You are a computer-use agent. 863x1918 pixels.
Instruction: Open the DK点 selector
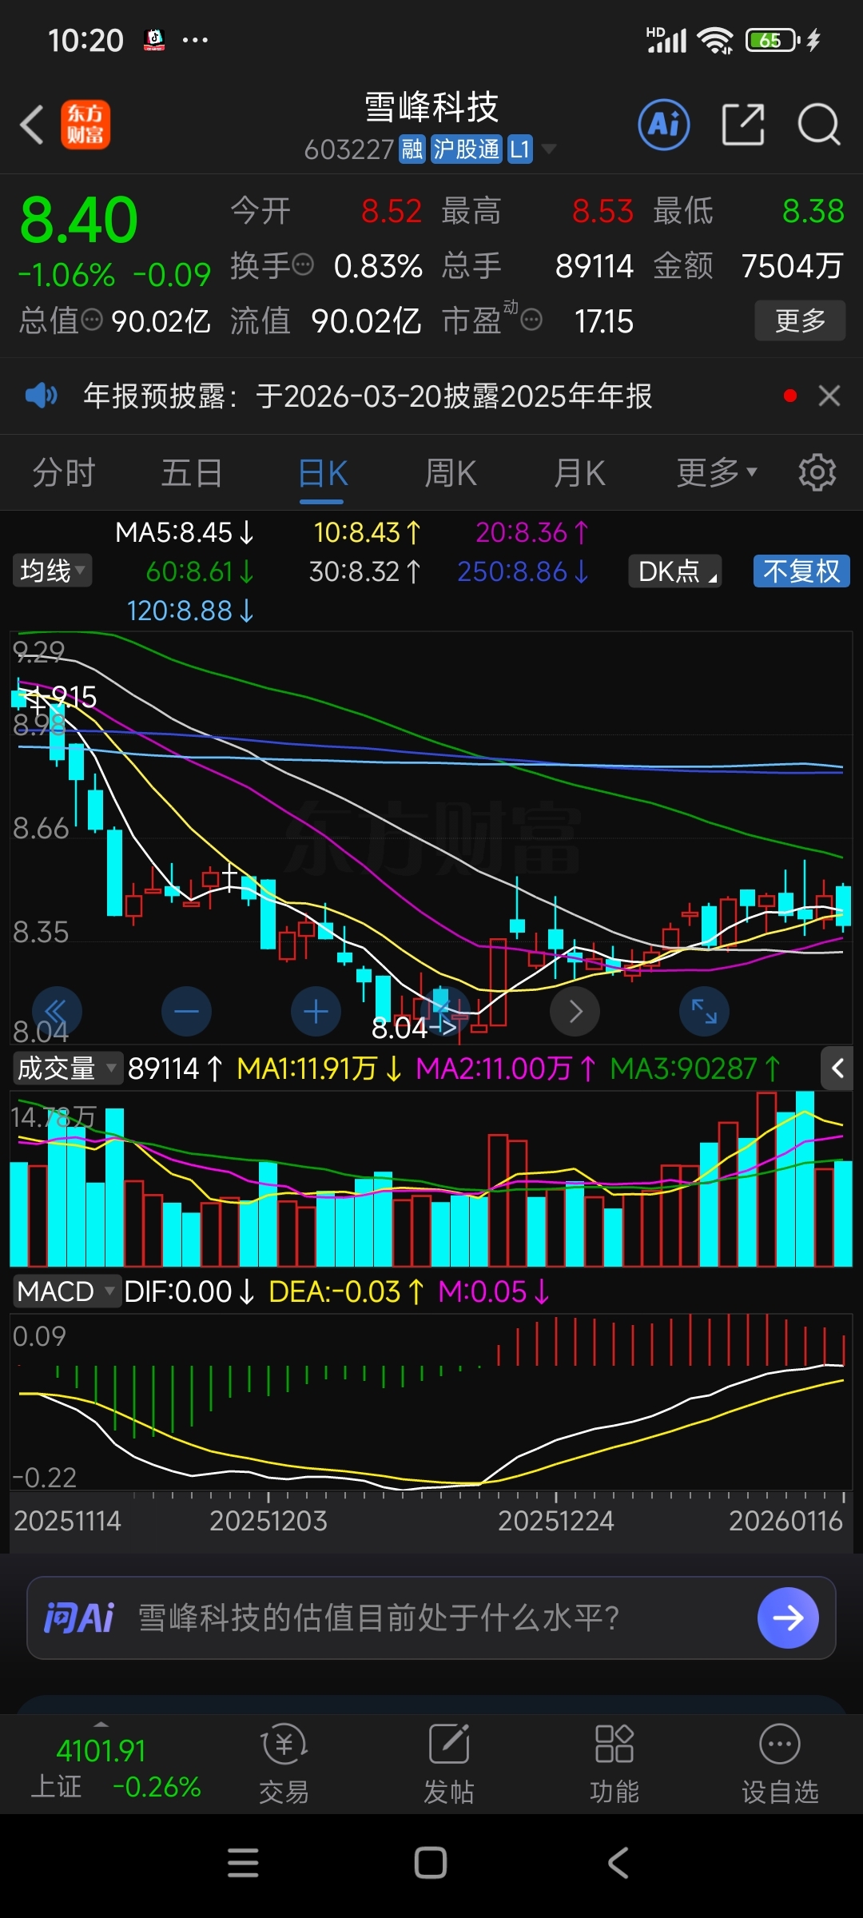[675, 571]
